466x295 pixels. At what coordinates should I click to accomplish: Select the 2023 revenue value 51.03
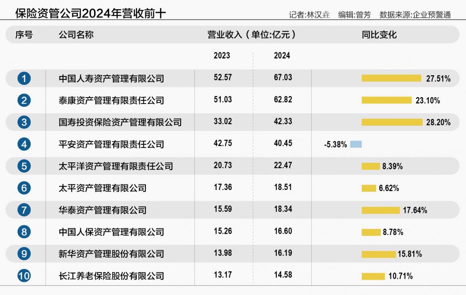click(x=223, y=99)
